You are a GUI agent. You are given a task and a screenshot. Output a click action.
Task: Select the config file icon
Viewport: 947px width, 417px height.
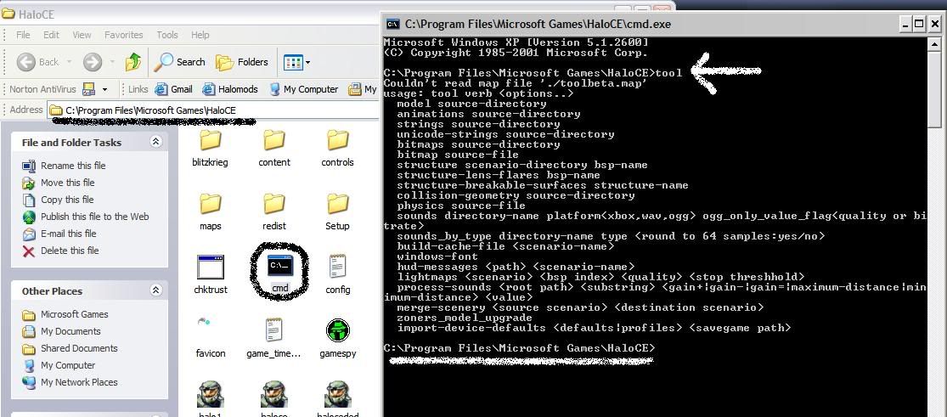click(338, 268)
